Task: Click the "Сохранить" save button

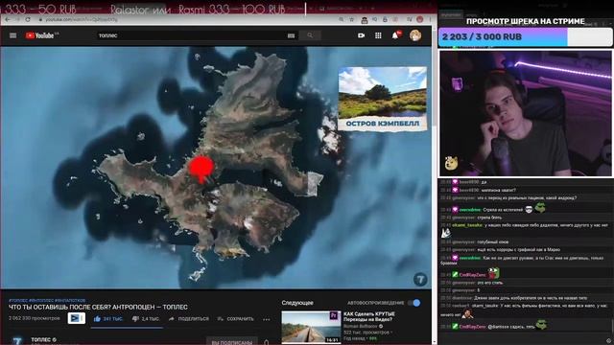Action: [x=235, y=319]
